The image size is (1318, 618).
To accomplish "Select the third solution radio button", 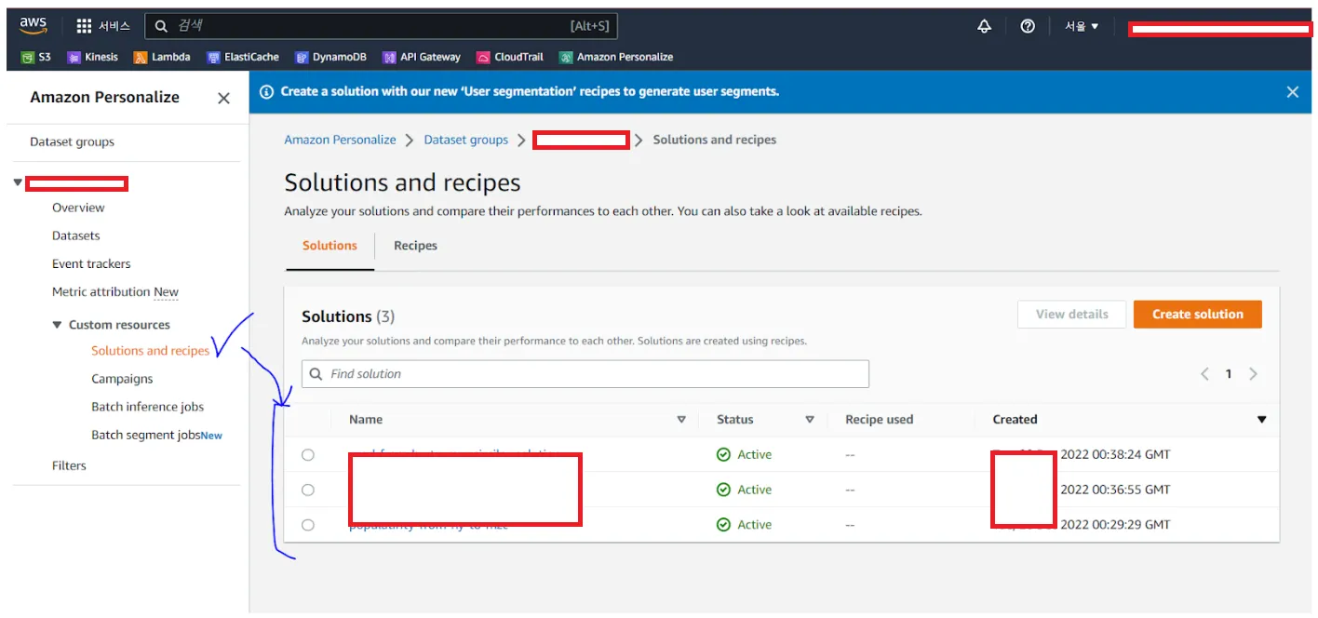I will pos(308,525).
